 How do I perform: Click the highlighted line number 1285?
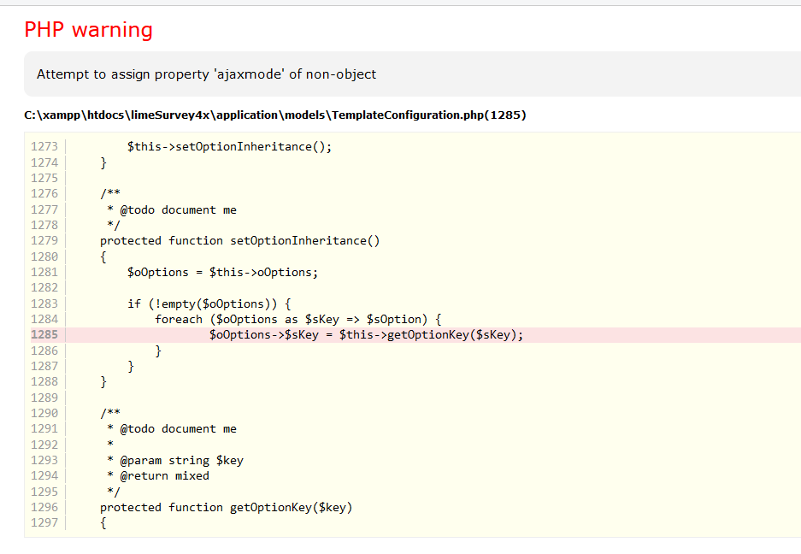(x=44, y=335)
